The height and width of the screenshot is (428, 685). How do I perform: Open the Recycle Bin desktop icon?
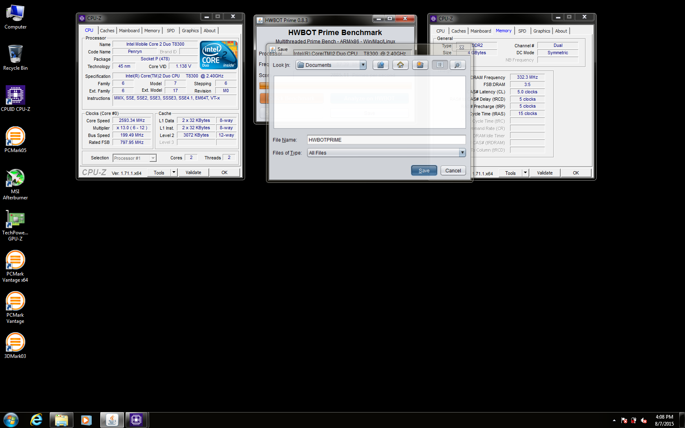click(x=15, y=58)
